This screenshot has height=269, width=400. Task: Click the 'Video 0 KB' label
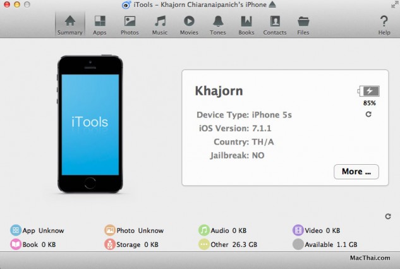[322, 230]
